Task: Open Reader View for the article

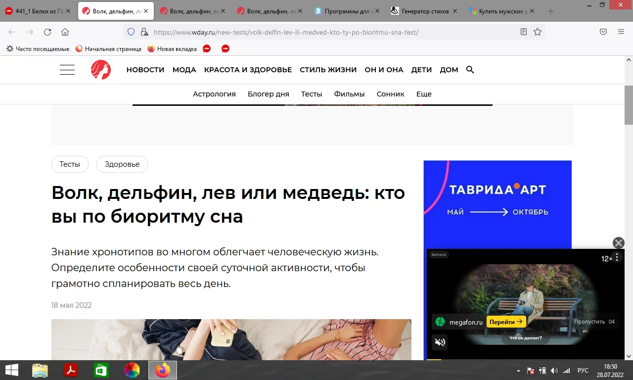Action: [523, 32]
